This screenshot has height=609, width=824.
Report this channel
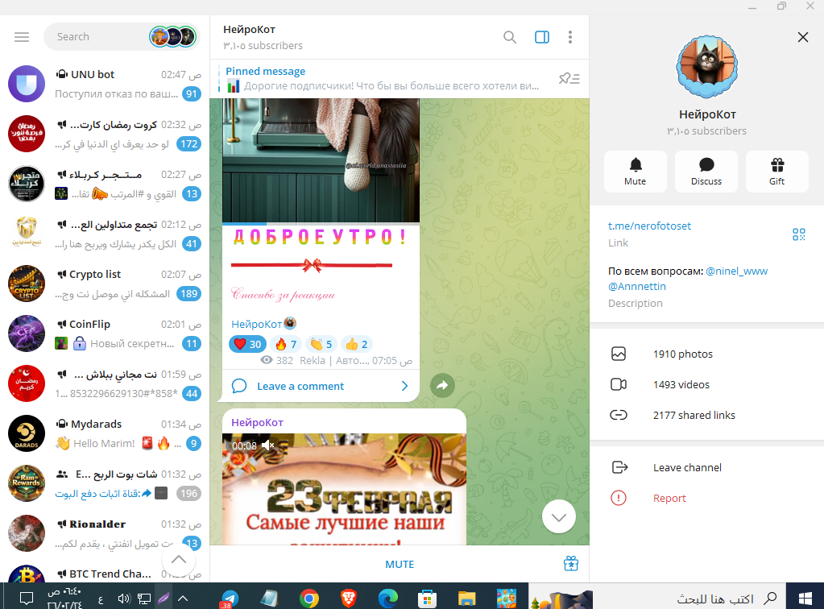(x=707, y=498)
